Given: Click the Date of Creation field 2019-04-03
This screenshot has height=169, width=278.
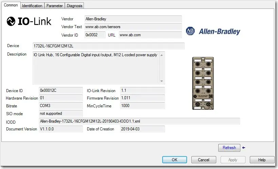Looking at the screenshot, I should pos(142,129).
